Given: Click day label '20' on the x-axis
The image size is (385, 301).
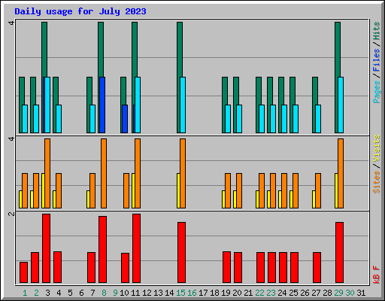Looking at the screenshot, I should [237, 293].
